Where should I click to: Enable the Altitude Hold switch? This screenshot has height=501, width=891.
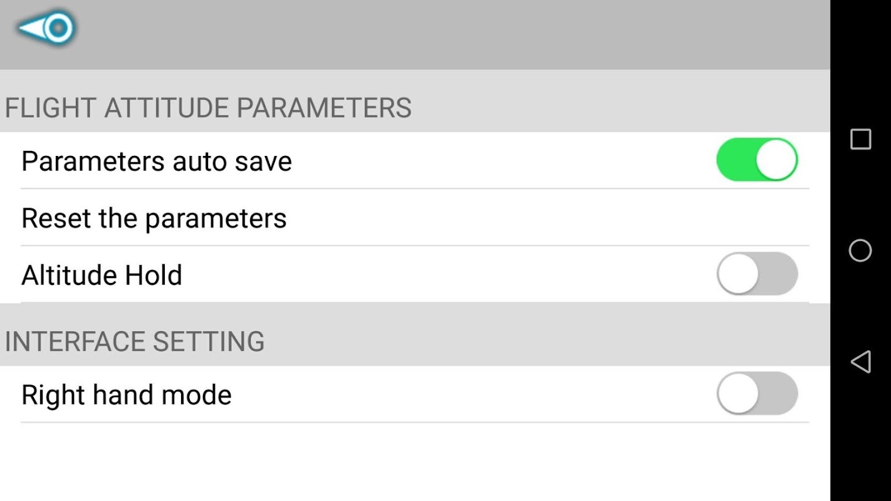point(757,274)
